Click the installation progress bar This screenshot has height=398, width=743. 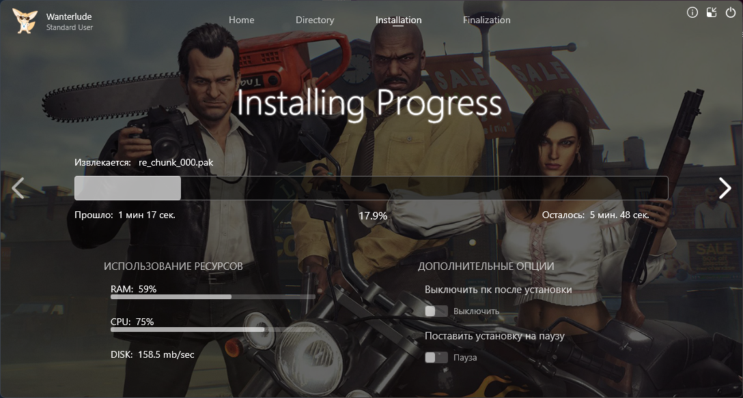(371, 188)
